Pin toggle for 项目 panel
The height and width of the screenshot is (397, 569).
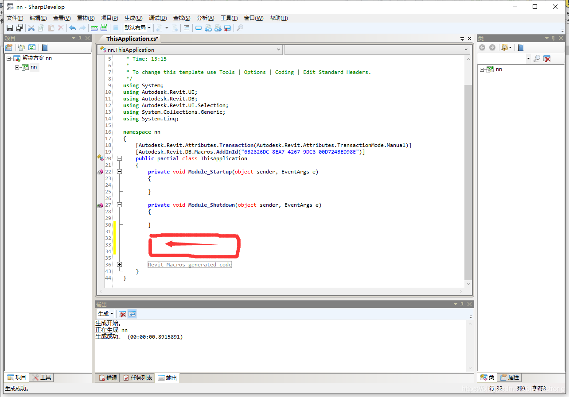80,39
